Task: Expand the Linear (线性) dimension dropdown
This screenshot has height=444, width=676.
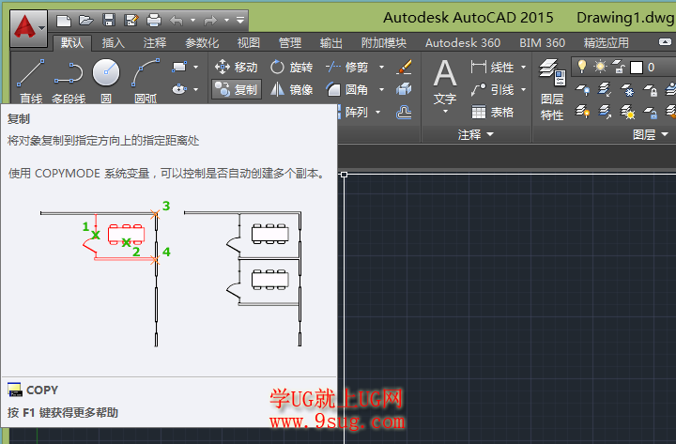Action: pyautogui.click(x=523, y=67)
